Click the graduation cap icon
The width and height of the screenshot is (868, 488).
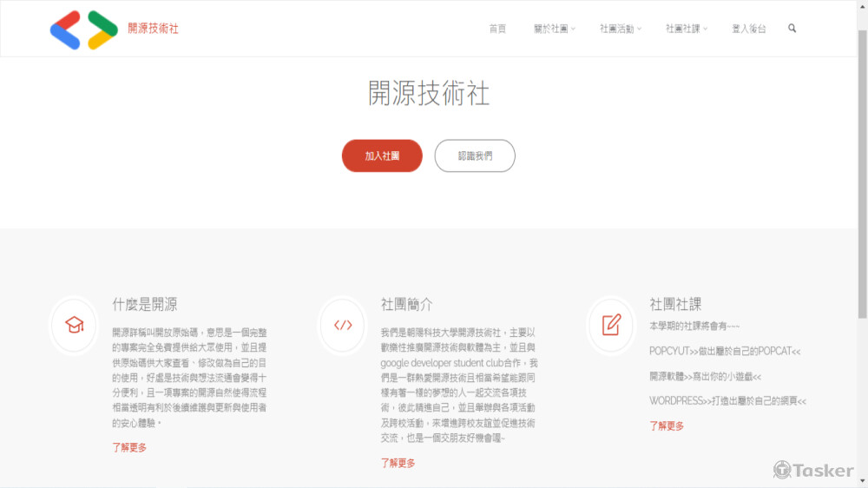75,325
